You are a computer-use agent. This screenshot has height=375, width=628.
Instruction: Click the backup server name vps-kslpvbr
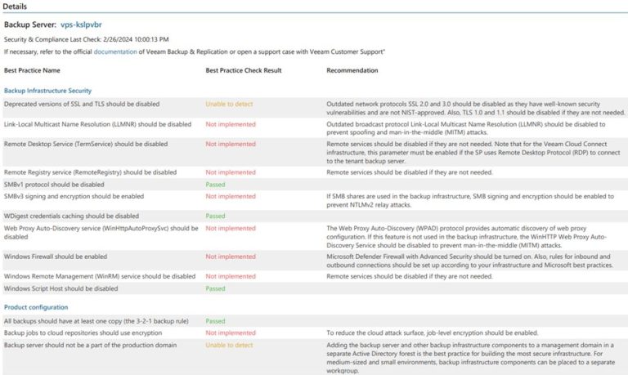tap(81, 25)
